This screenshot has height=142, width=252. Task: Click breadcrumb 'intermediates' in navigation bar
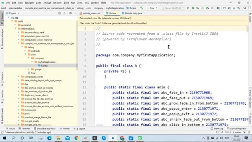click(x=15, y=8)
